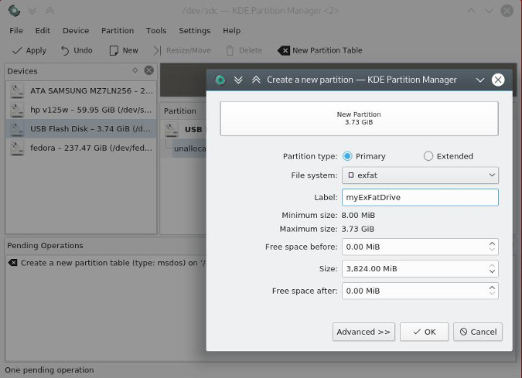This screenshot has width=522, height=378.
Task: Confirm with the OK button
Action: pyautogui.click(x=424, y=332)
